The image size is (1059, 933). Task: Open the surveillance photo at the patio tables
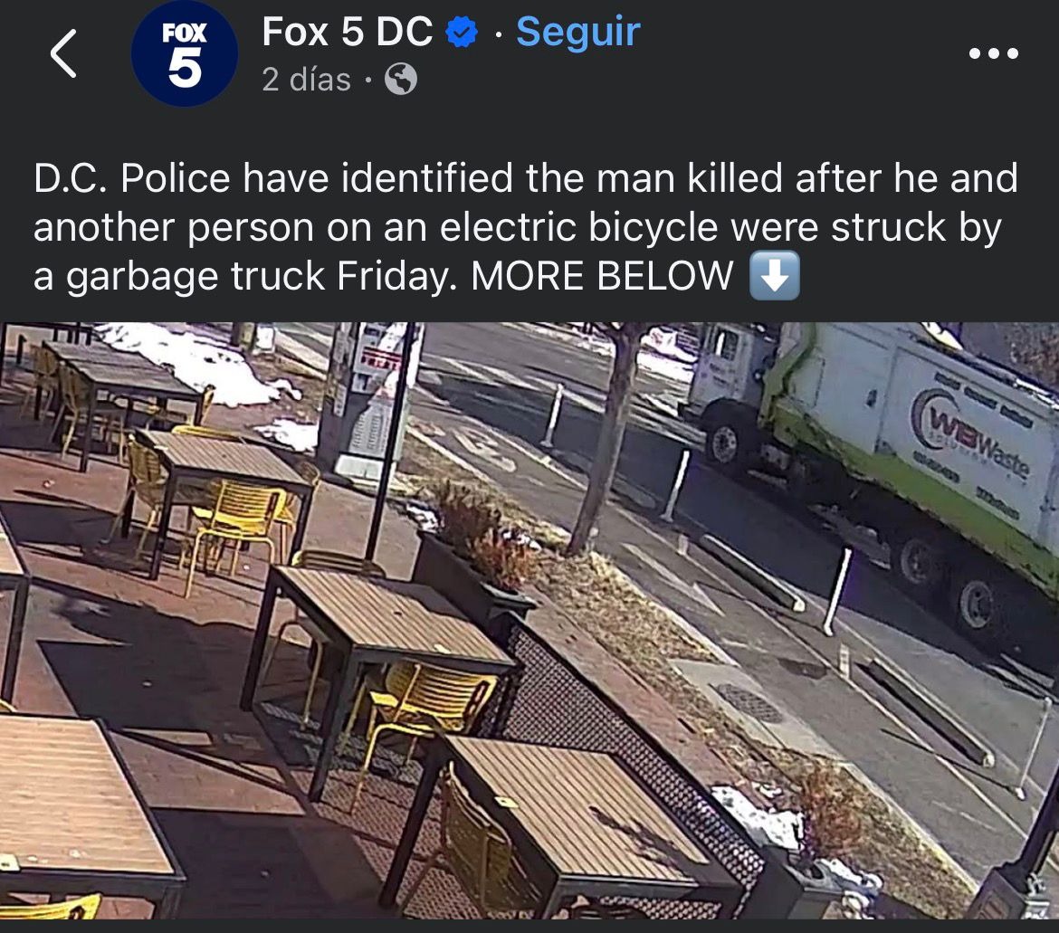coord(529,621)
